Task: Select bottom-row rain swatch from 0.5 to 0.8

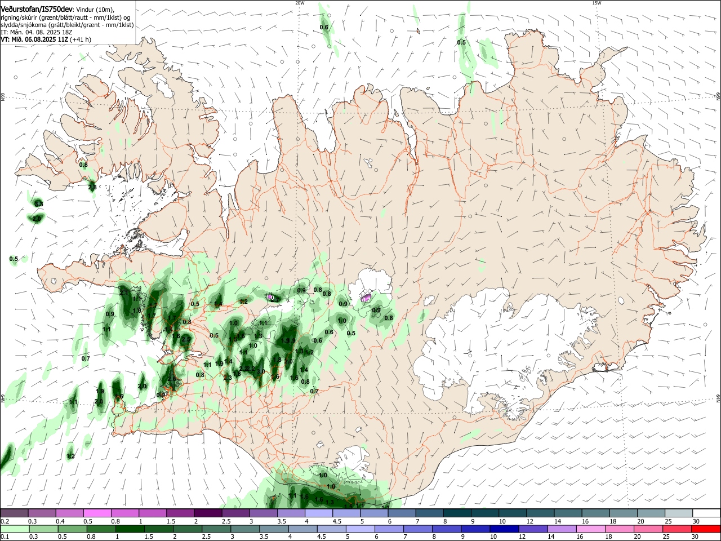Action: pyautogui.click(x=72, y=529)
